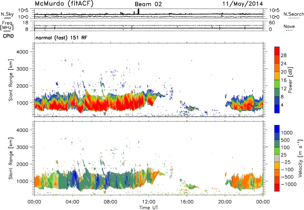
Task: Click the bright blue top velocity colorbar segment
Action: click(277, 129)
